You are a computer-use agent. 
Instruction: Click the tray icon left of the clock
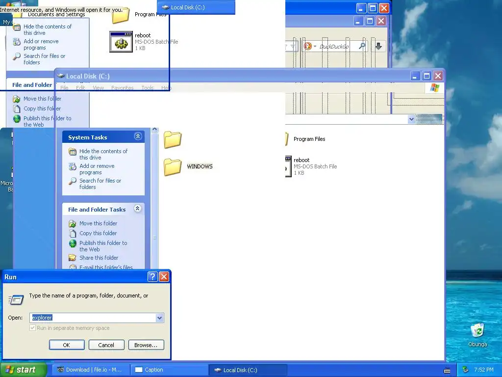point(466,370)
